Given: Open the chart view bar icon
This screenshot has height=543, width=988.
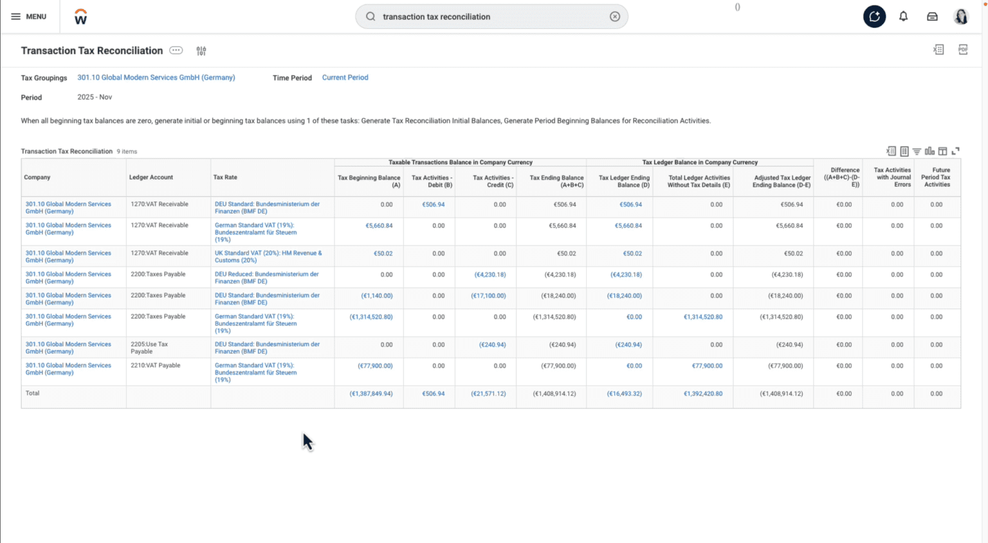Looking at the screenshot, I should tap(929, 151).
